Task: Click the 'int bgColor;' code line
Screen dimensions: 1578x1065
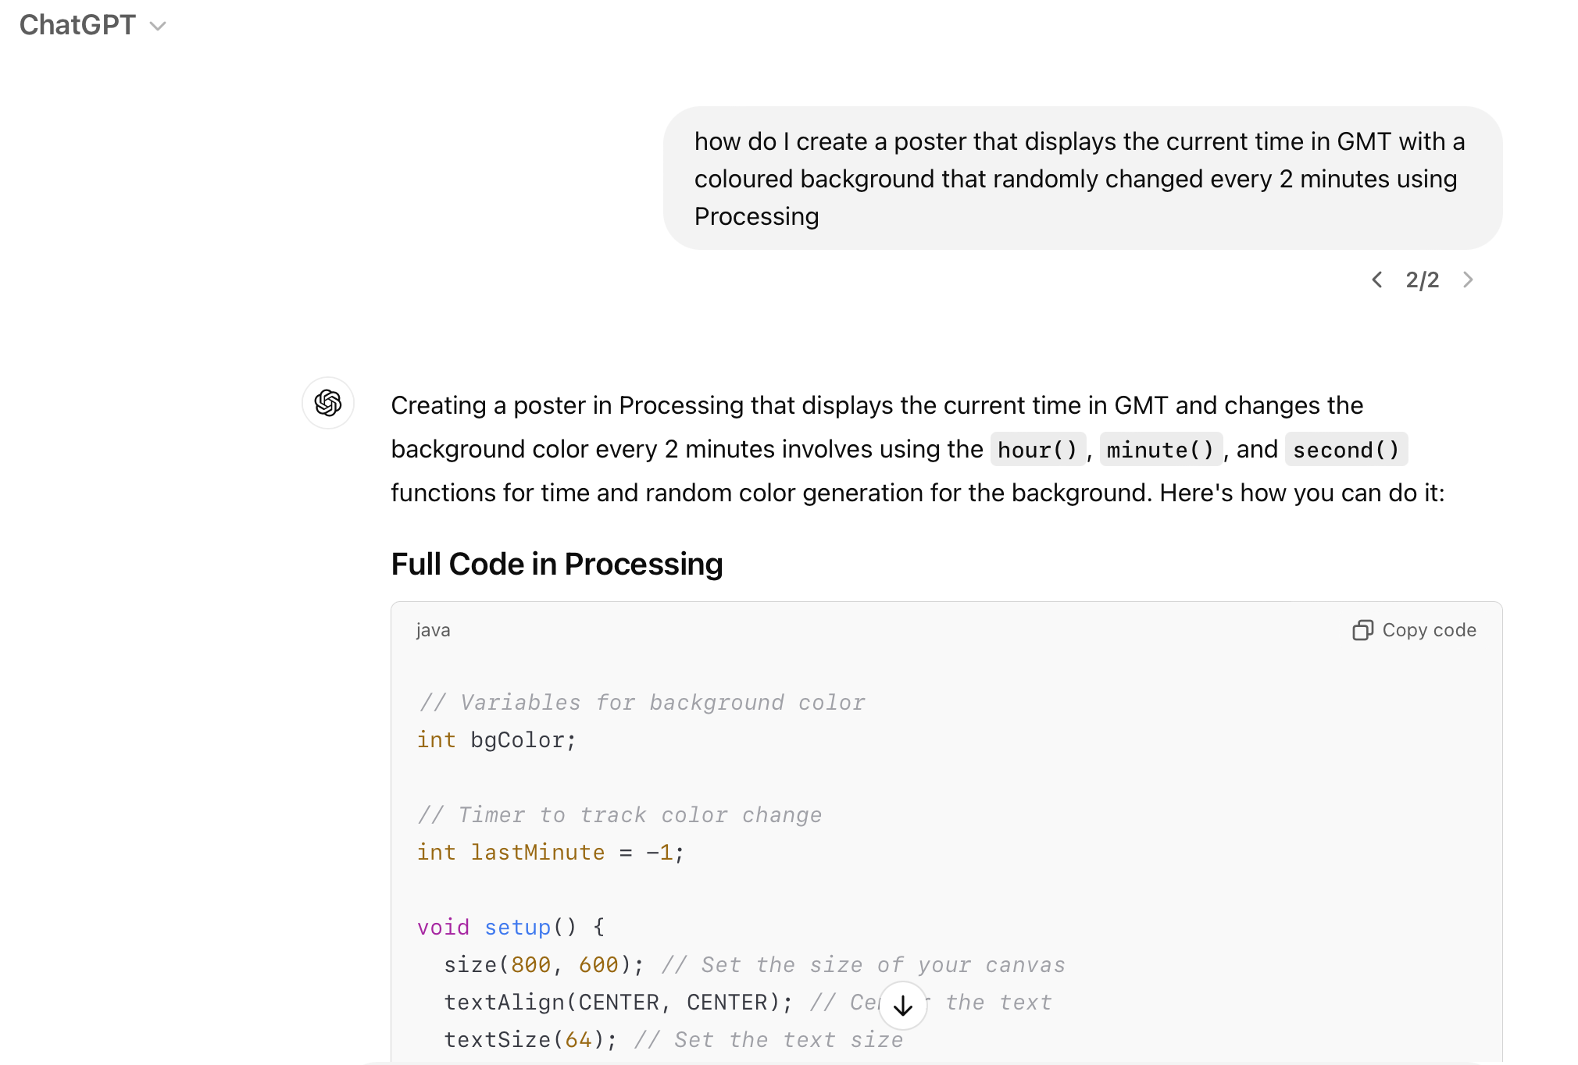Action: 497,740
